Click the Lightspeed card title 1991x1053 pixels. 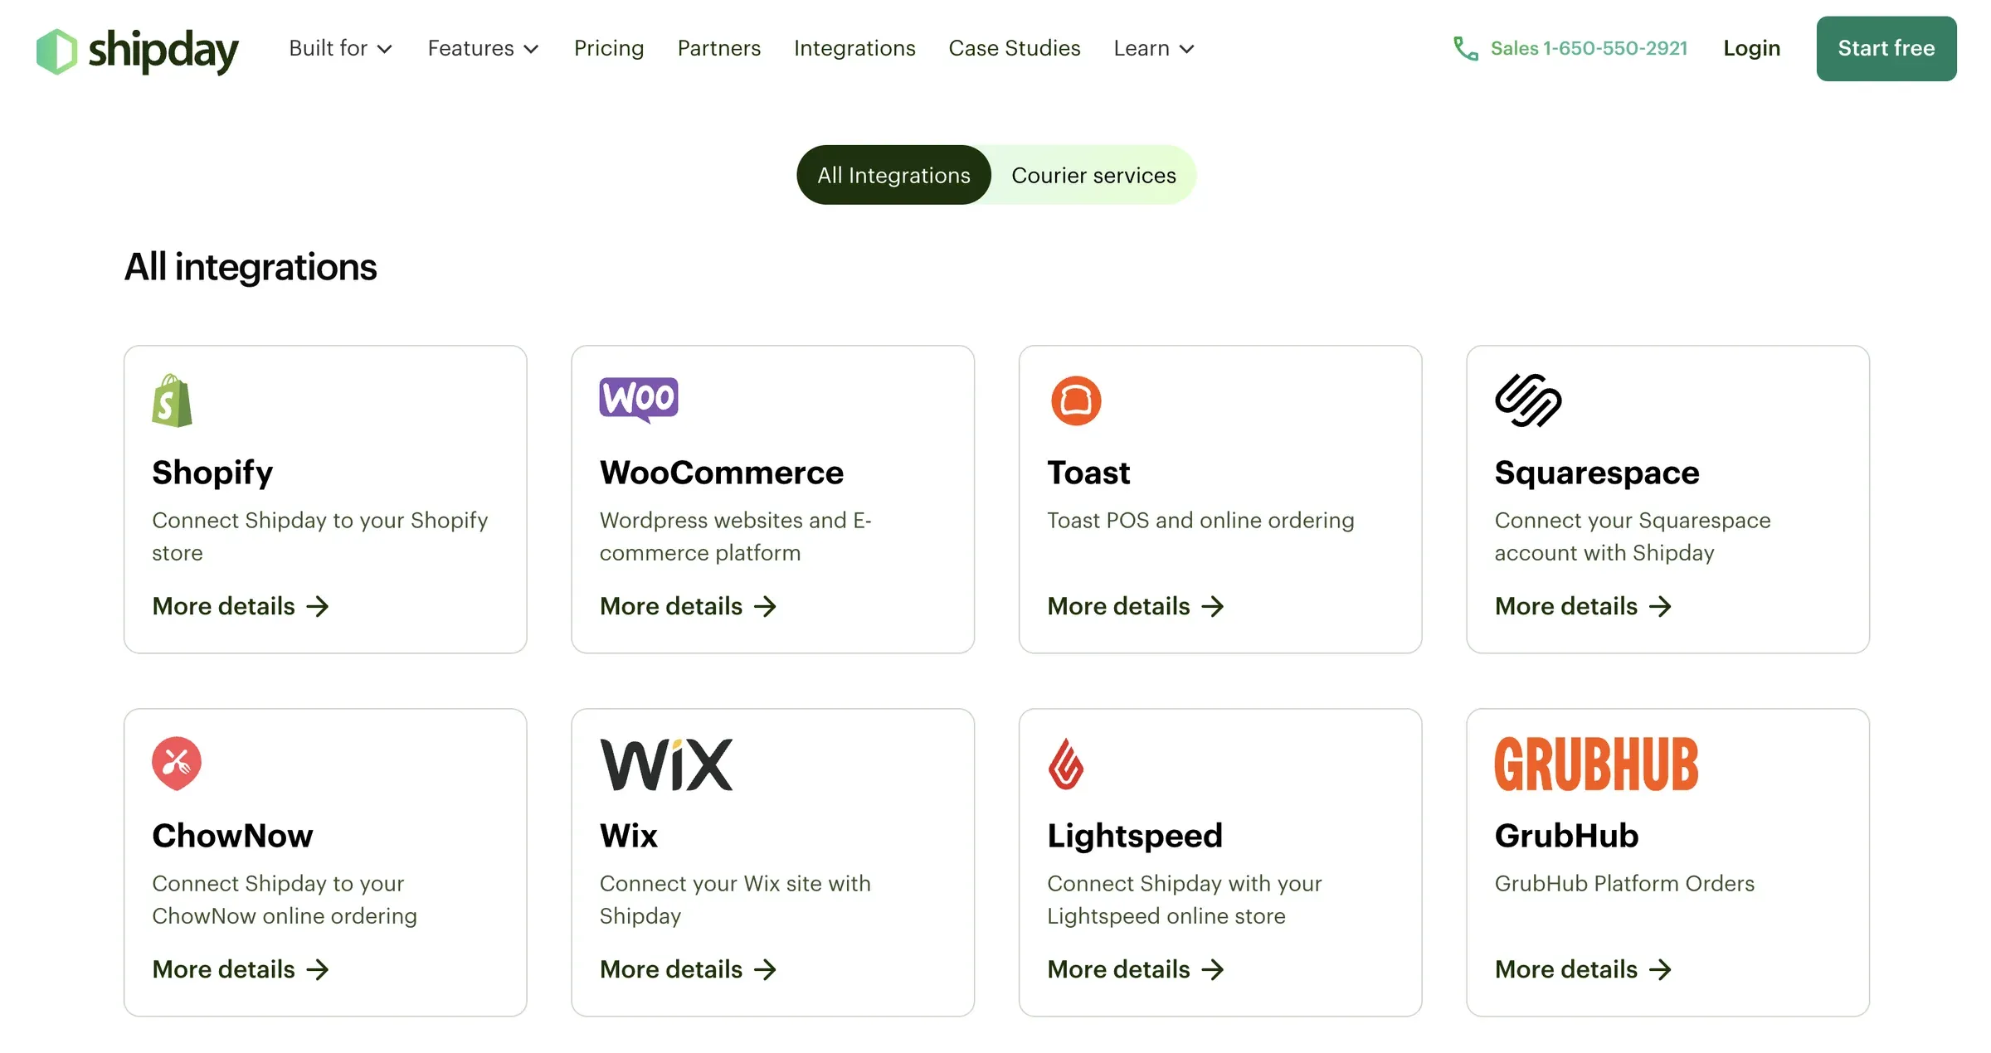click(1135, 837)
